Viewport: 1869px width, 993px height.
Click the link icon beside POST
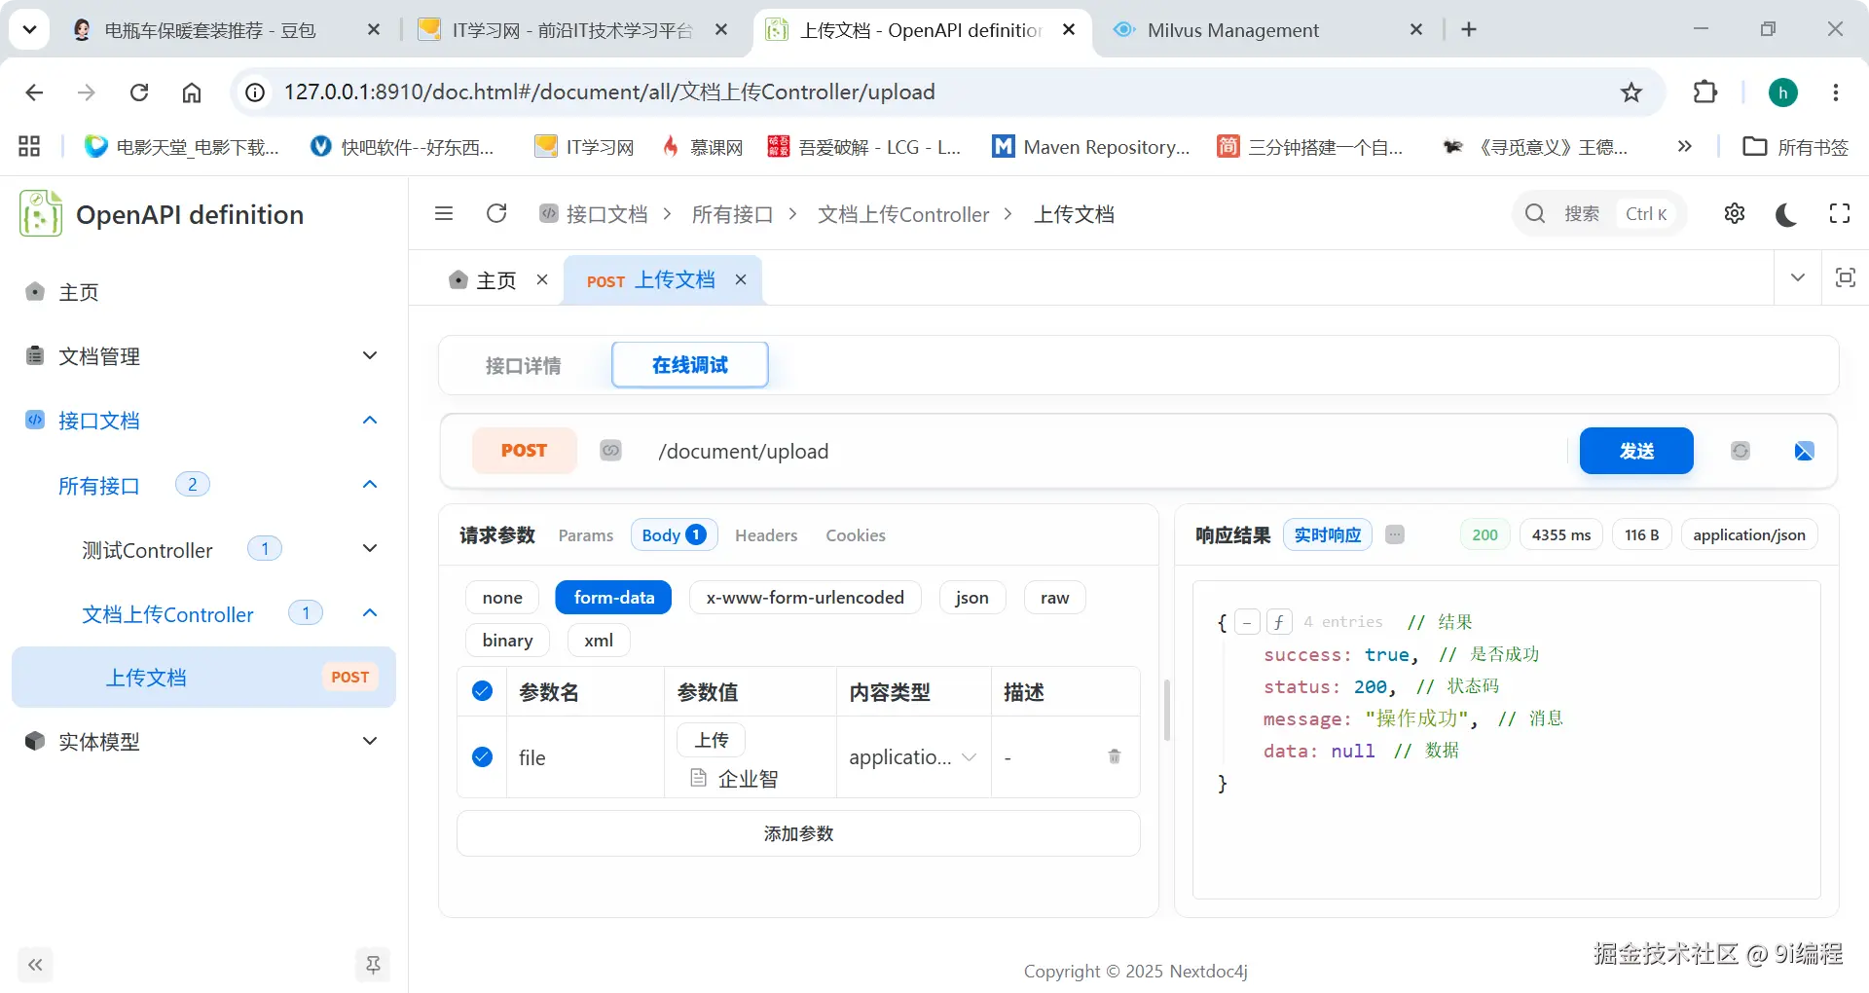coord(610,451)
